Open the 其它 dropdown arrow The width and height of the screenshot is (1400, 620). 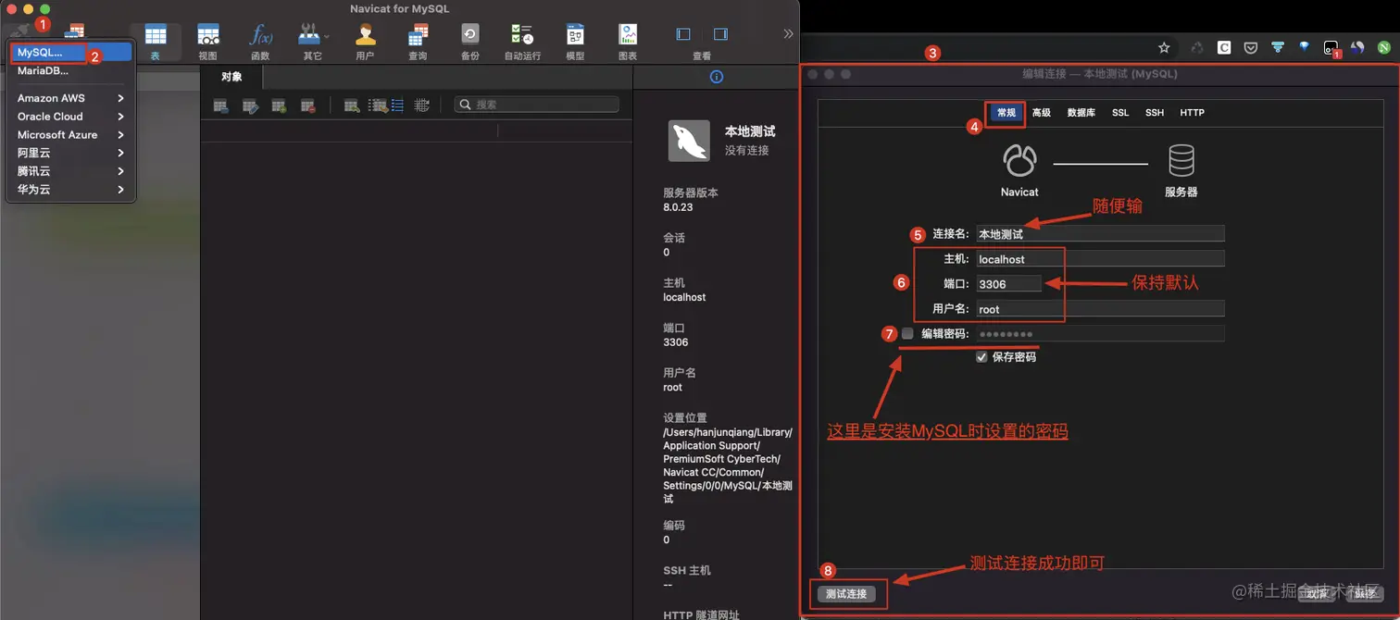327,35
